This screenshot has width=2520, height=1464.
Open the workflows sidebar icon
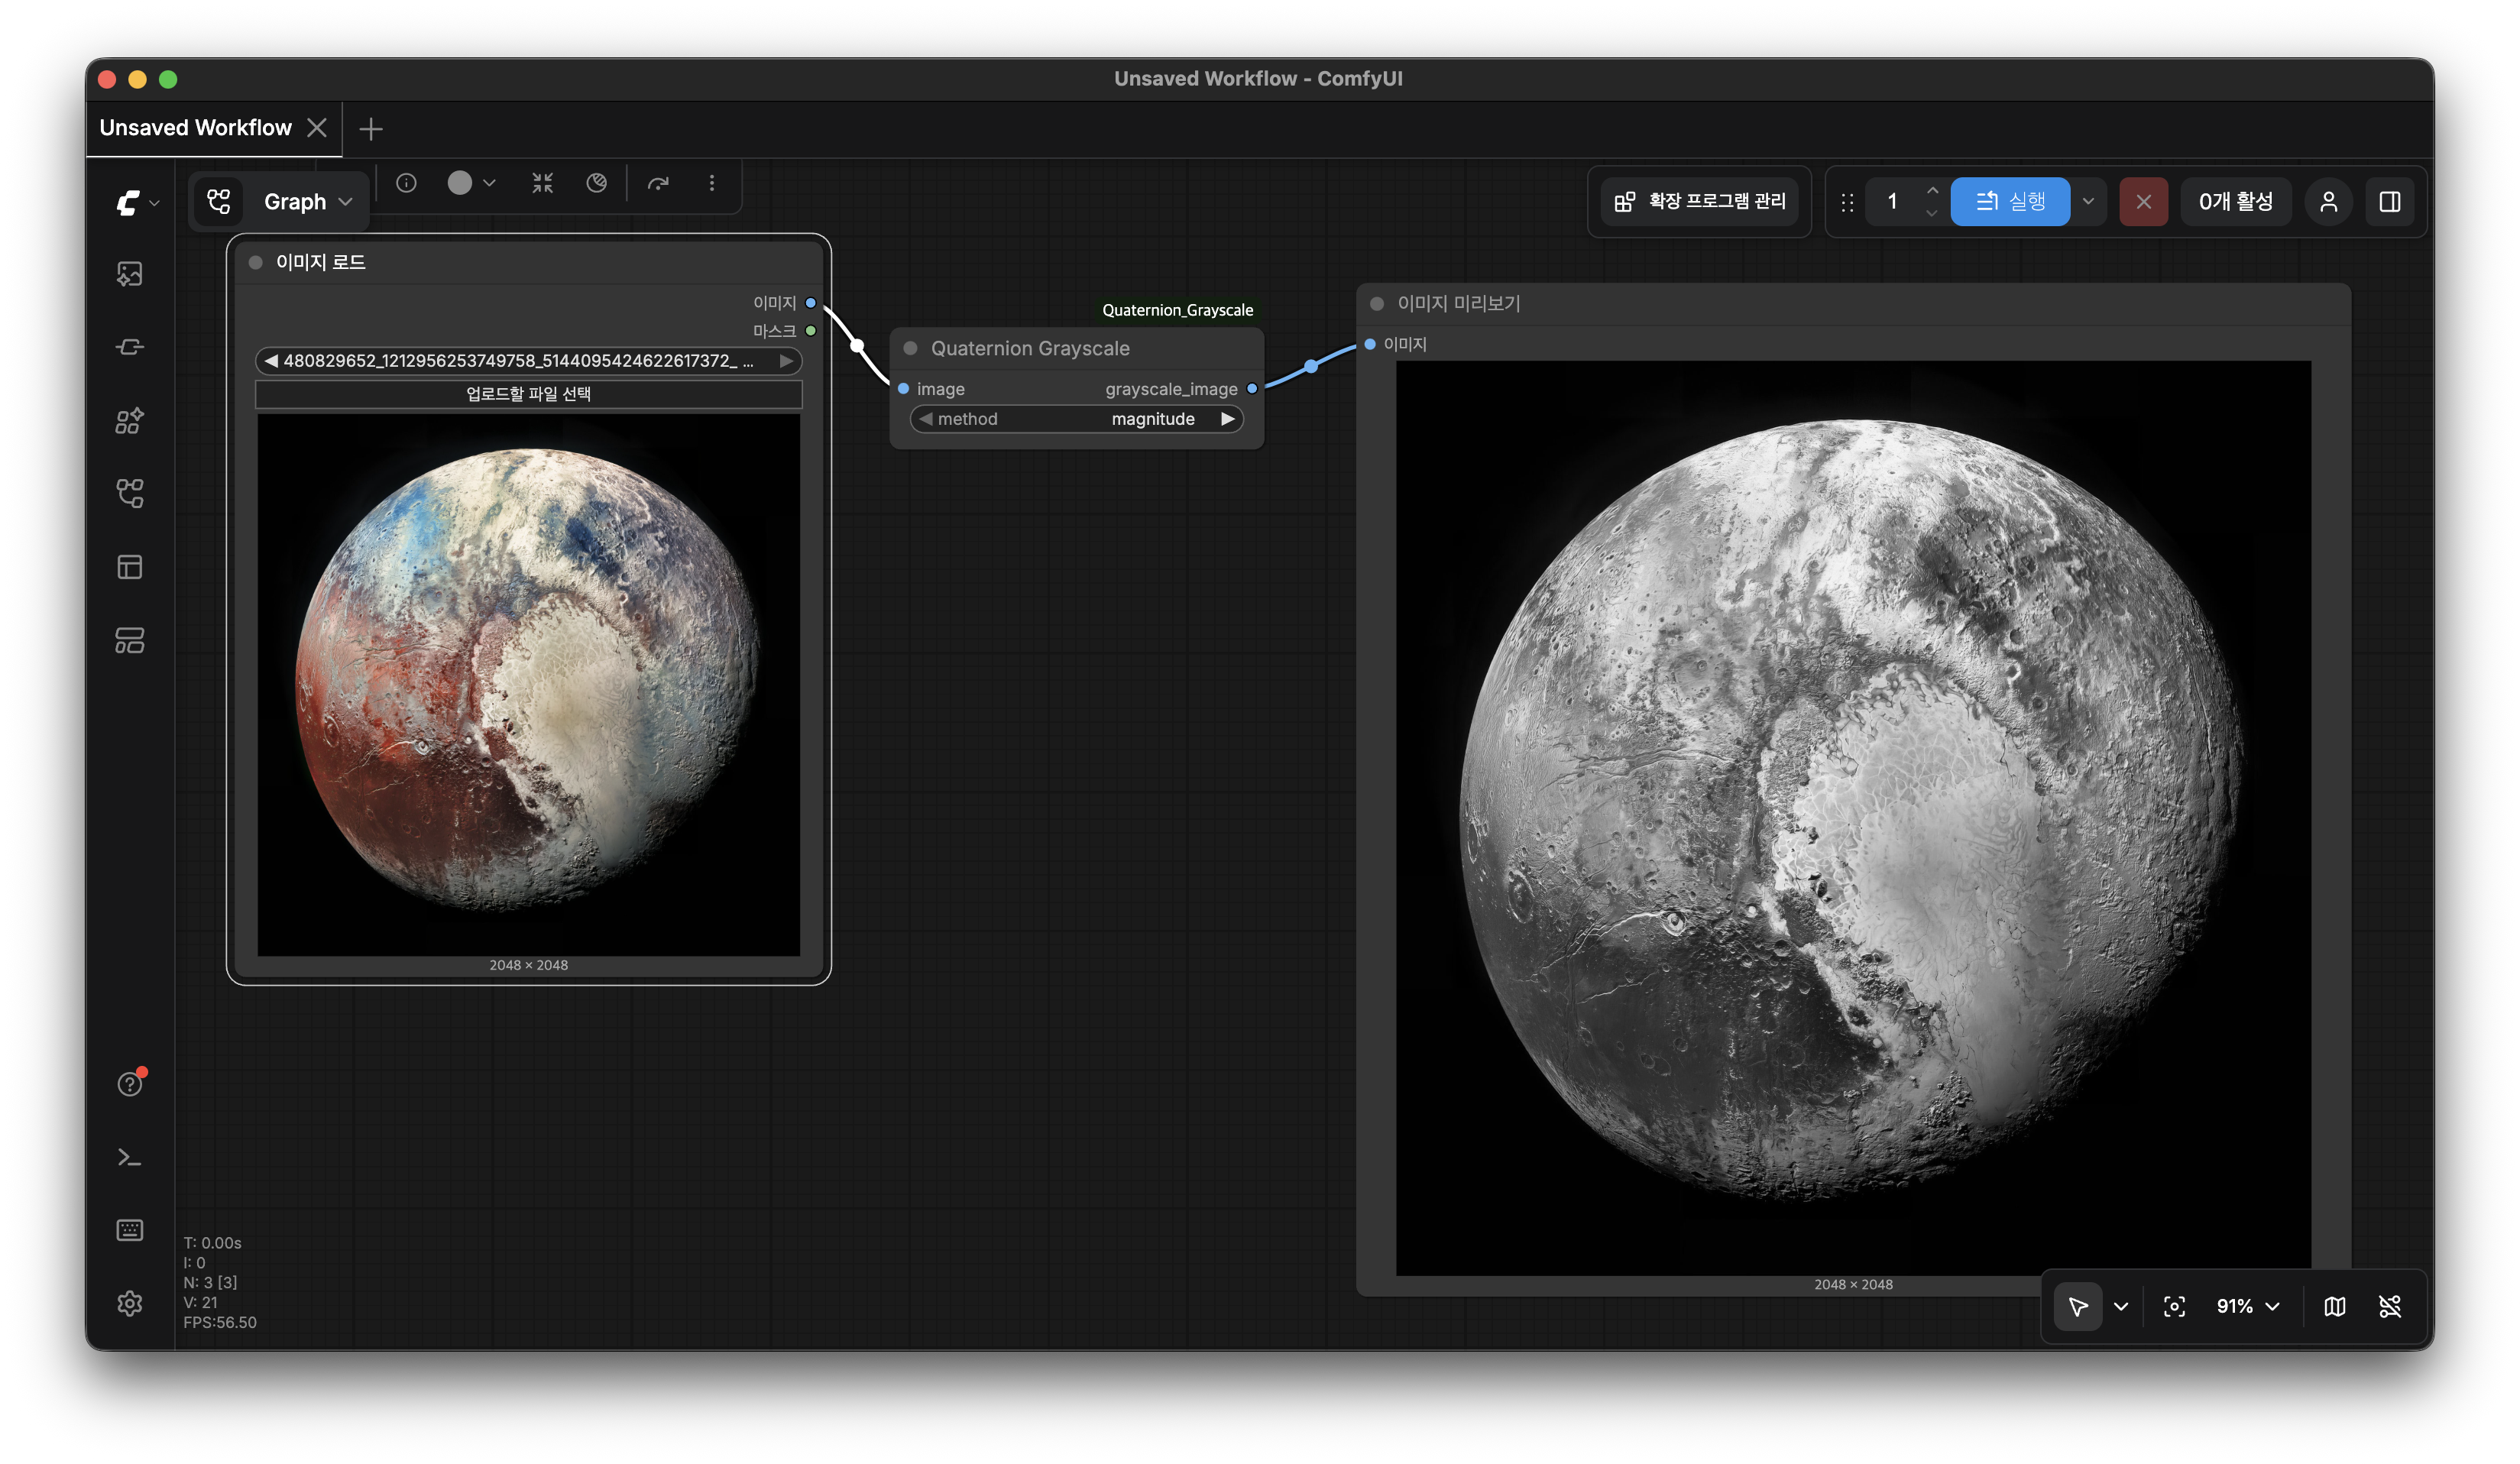(x=130, y=493)
